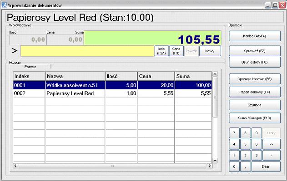
Task: Click the Koniec (Alt-F4) button
Action: click(x=255, y=36)
